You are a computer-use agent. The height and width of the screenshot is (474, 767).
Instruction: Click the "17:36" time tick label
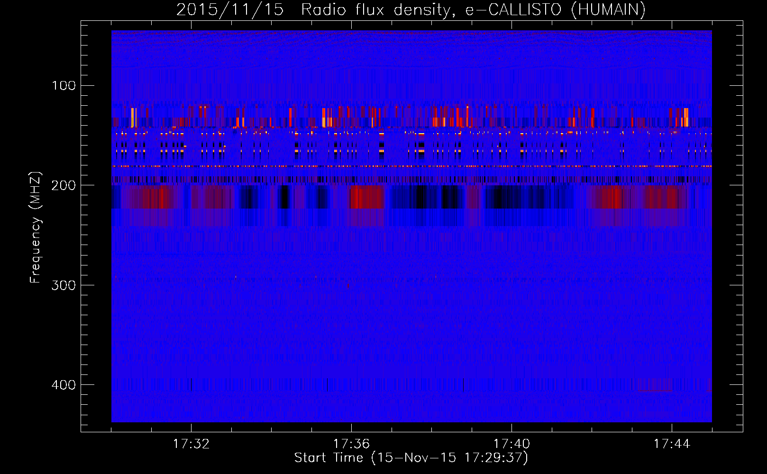pos(351,444)
